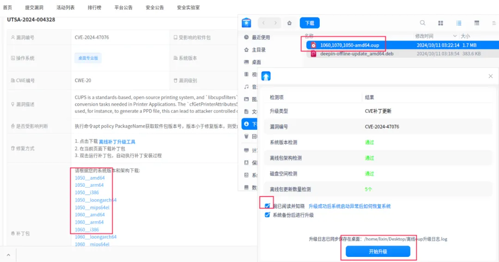The height and width of the screenshot is (262, 499).
Task: Open 安全公告 in the website nav
Action: click(155, 7)
